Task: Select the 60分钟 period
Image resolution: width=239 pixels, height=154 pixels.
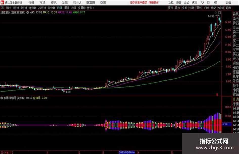Action: pyautogui.click(x=51, y=8)
